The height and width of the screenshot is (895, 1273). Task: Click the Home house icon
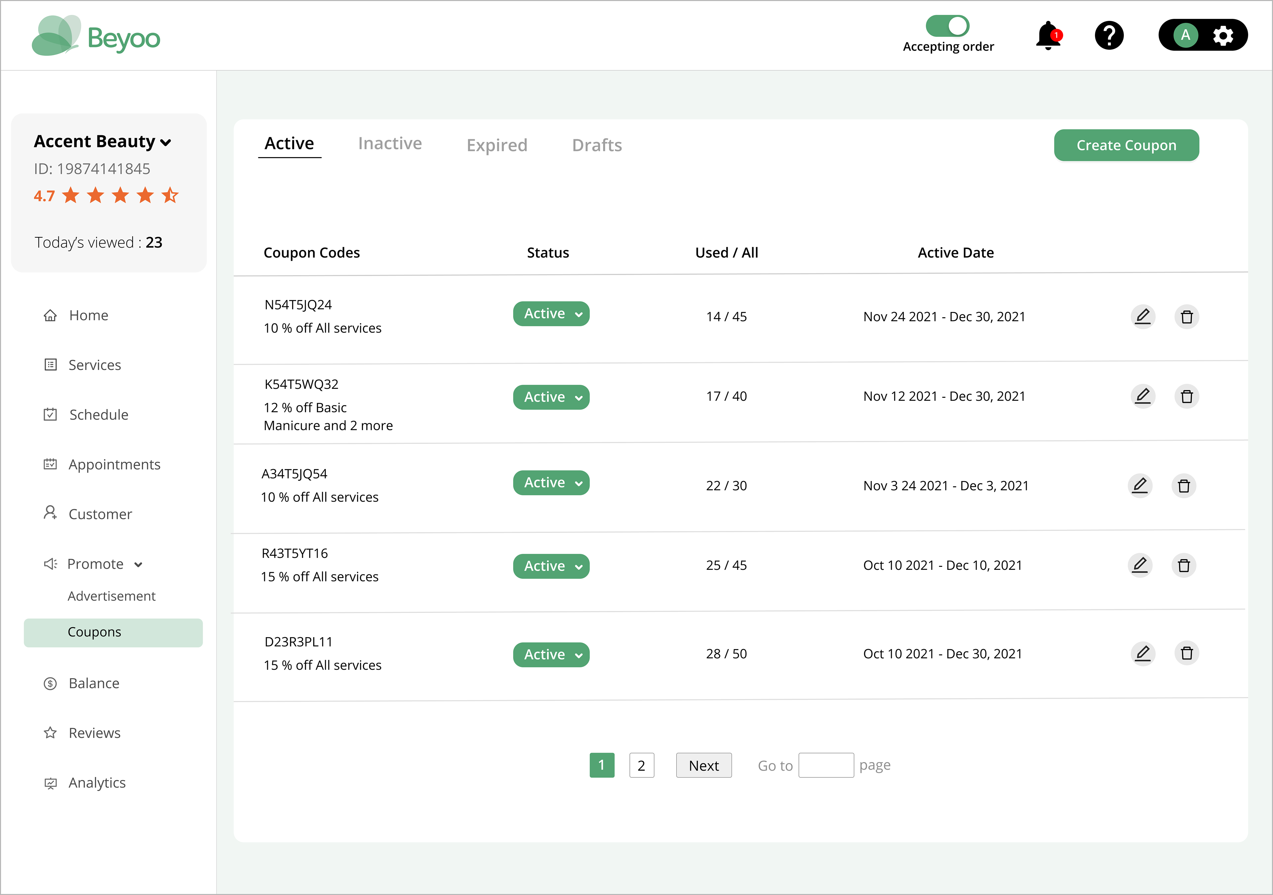[x=50, y=316]
